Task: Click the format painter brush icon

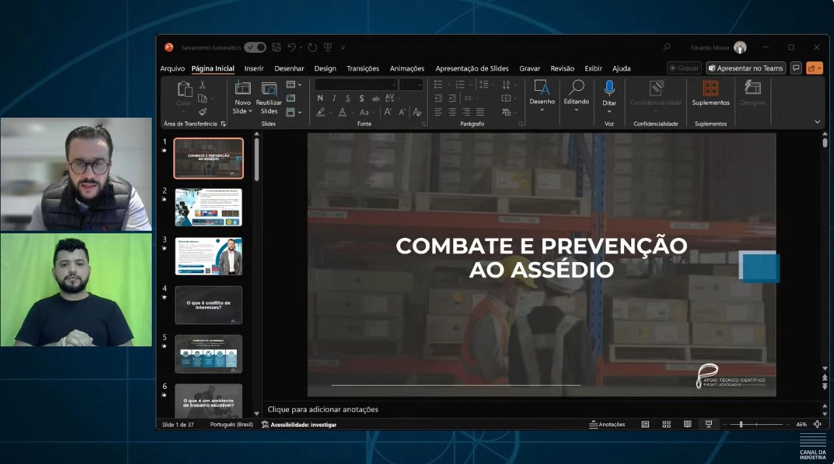Action: pos(203,112)
